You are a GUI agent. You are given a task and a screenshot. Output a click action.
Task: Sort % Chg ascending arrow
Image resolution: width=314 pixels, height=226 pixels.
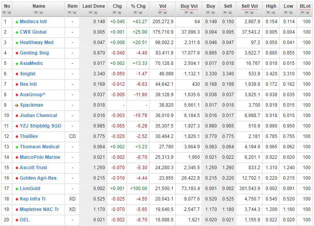(x=141, y=13)
